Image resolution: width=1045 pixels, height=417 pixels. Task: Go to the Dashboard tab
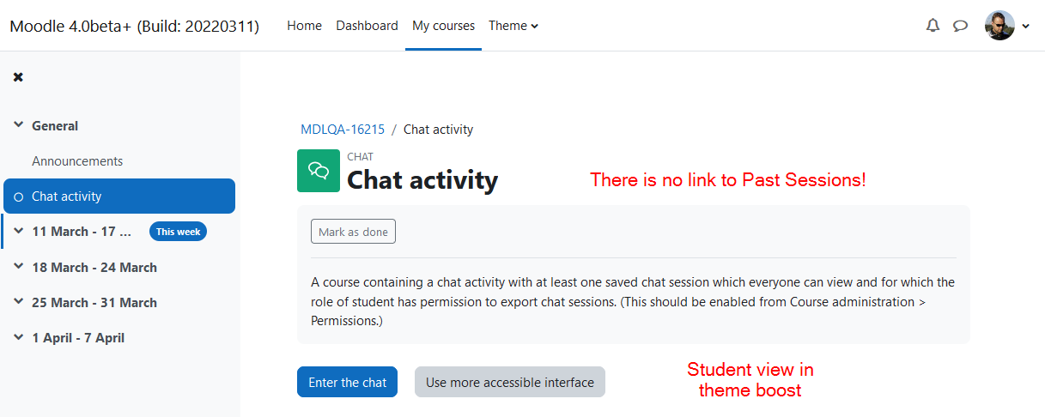(367, 26)
